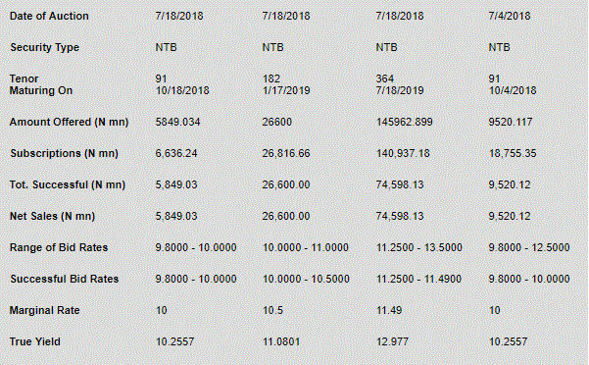
Task: Click the Date of Auction row label
Action: pyautogui.click(x=49, y=16)
